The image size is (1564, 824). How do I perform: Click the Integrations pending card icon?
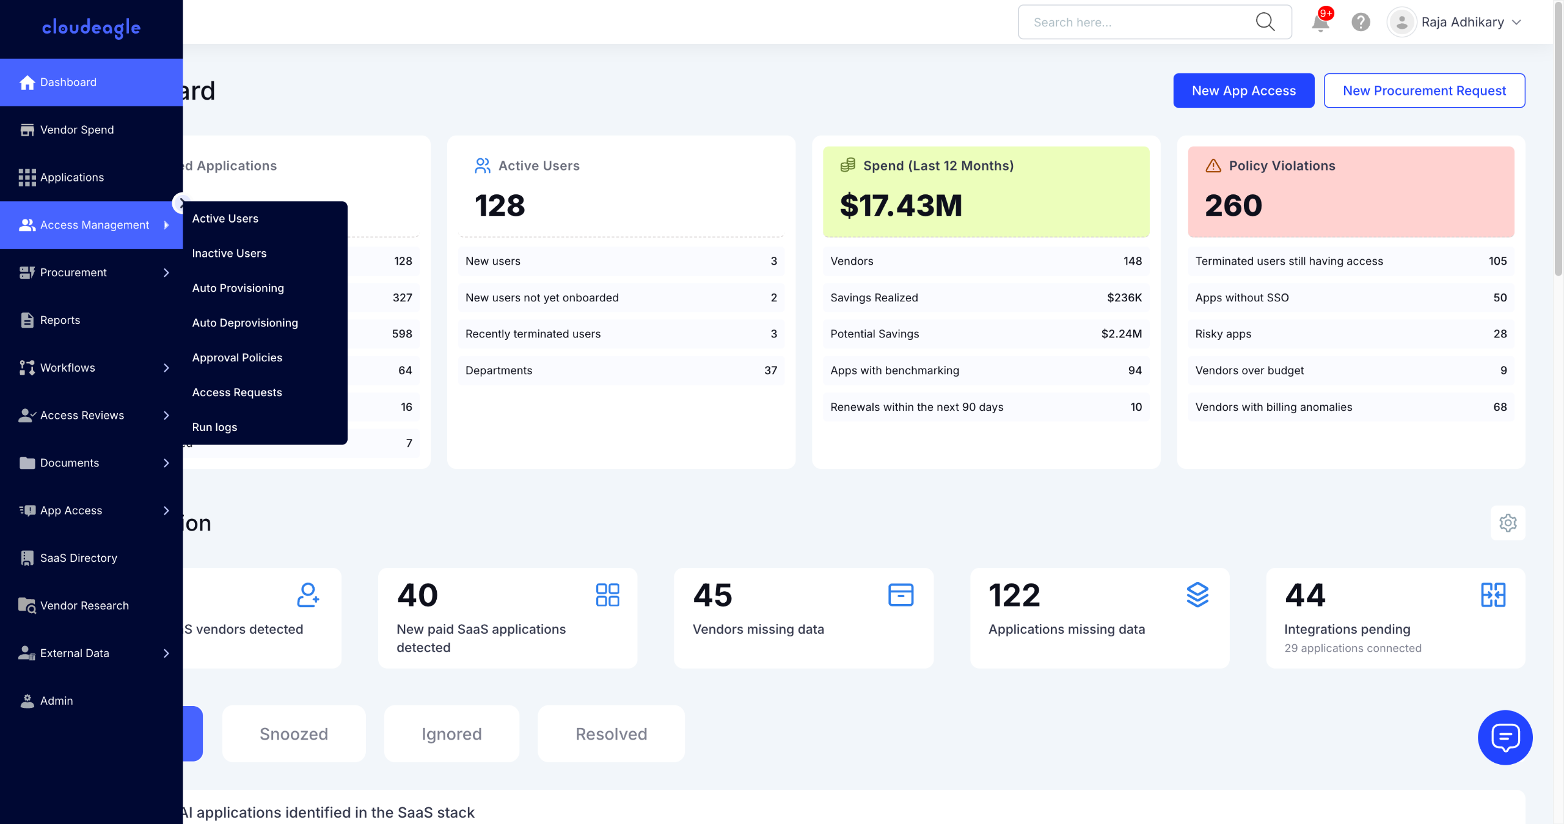tap(1493, 595)
